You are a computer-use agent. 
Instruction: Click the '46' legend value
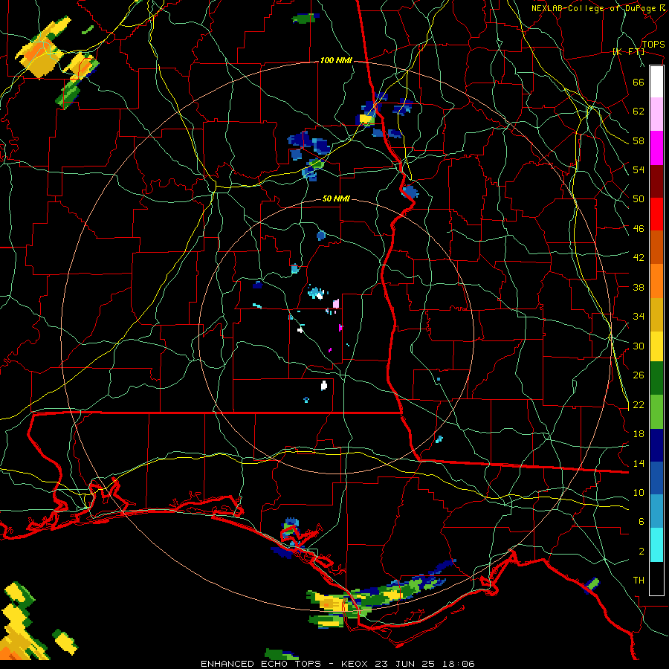pos(639,229)
